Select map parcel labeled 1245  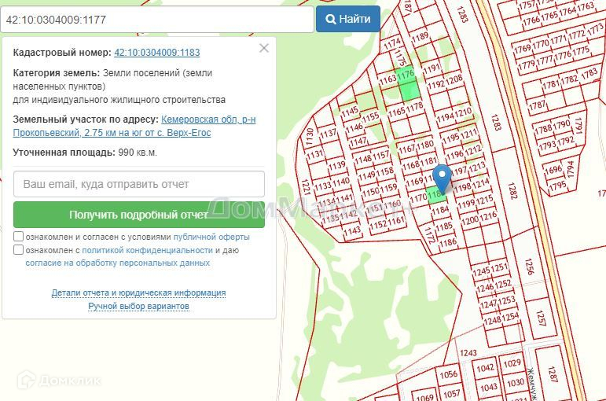coord(481,272)
